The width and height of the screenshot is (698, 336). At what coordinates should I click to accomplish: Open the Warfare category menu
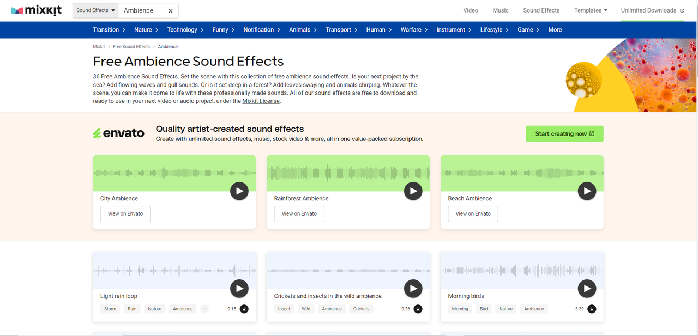(414, 30)
